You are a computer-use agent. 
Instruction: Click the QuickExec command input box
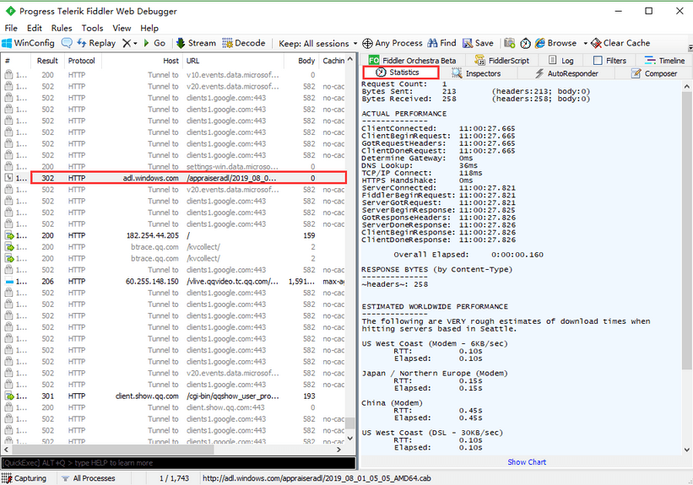178,463
